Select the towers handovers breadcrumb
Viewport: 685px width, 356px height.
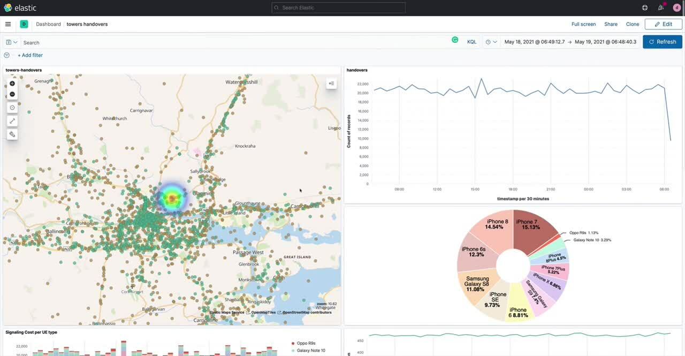pos(87,24)
